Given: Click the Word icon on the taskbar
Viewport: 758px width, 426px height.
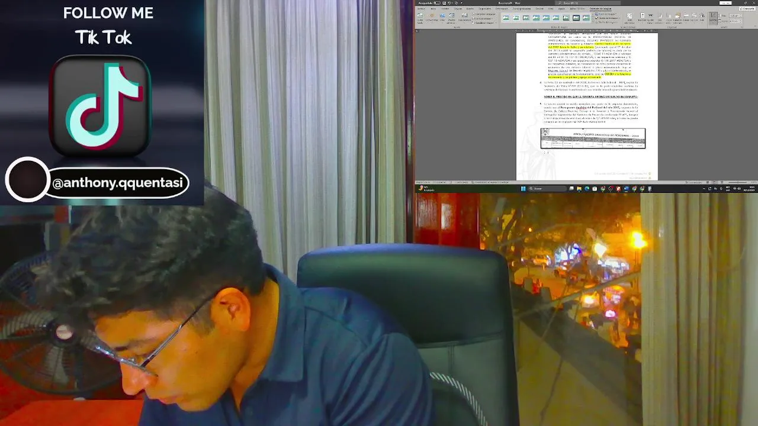Looking at the screenshot, I should pos(627,189).
